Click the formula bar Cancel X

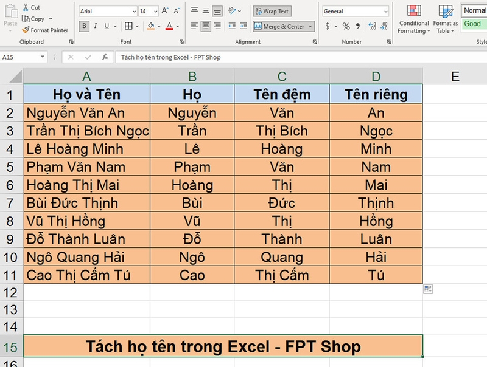[71, 57]
